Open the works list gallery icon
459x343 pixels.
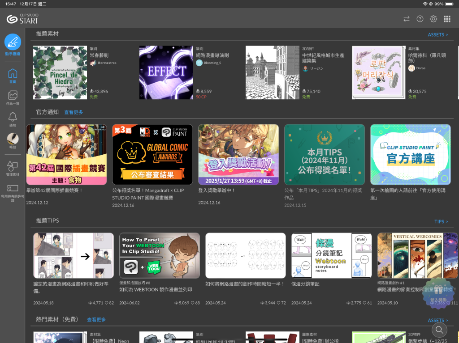(13, 95)
